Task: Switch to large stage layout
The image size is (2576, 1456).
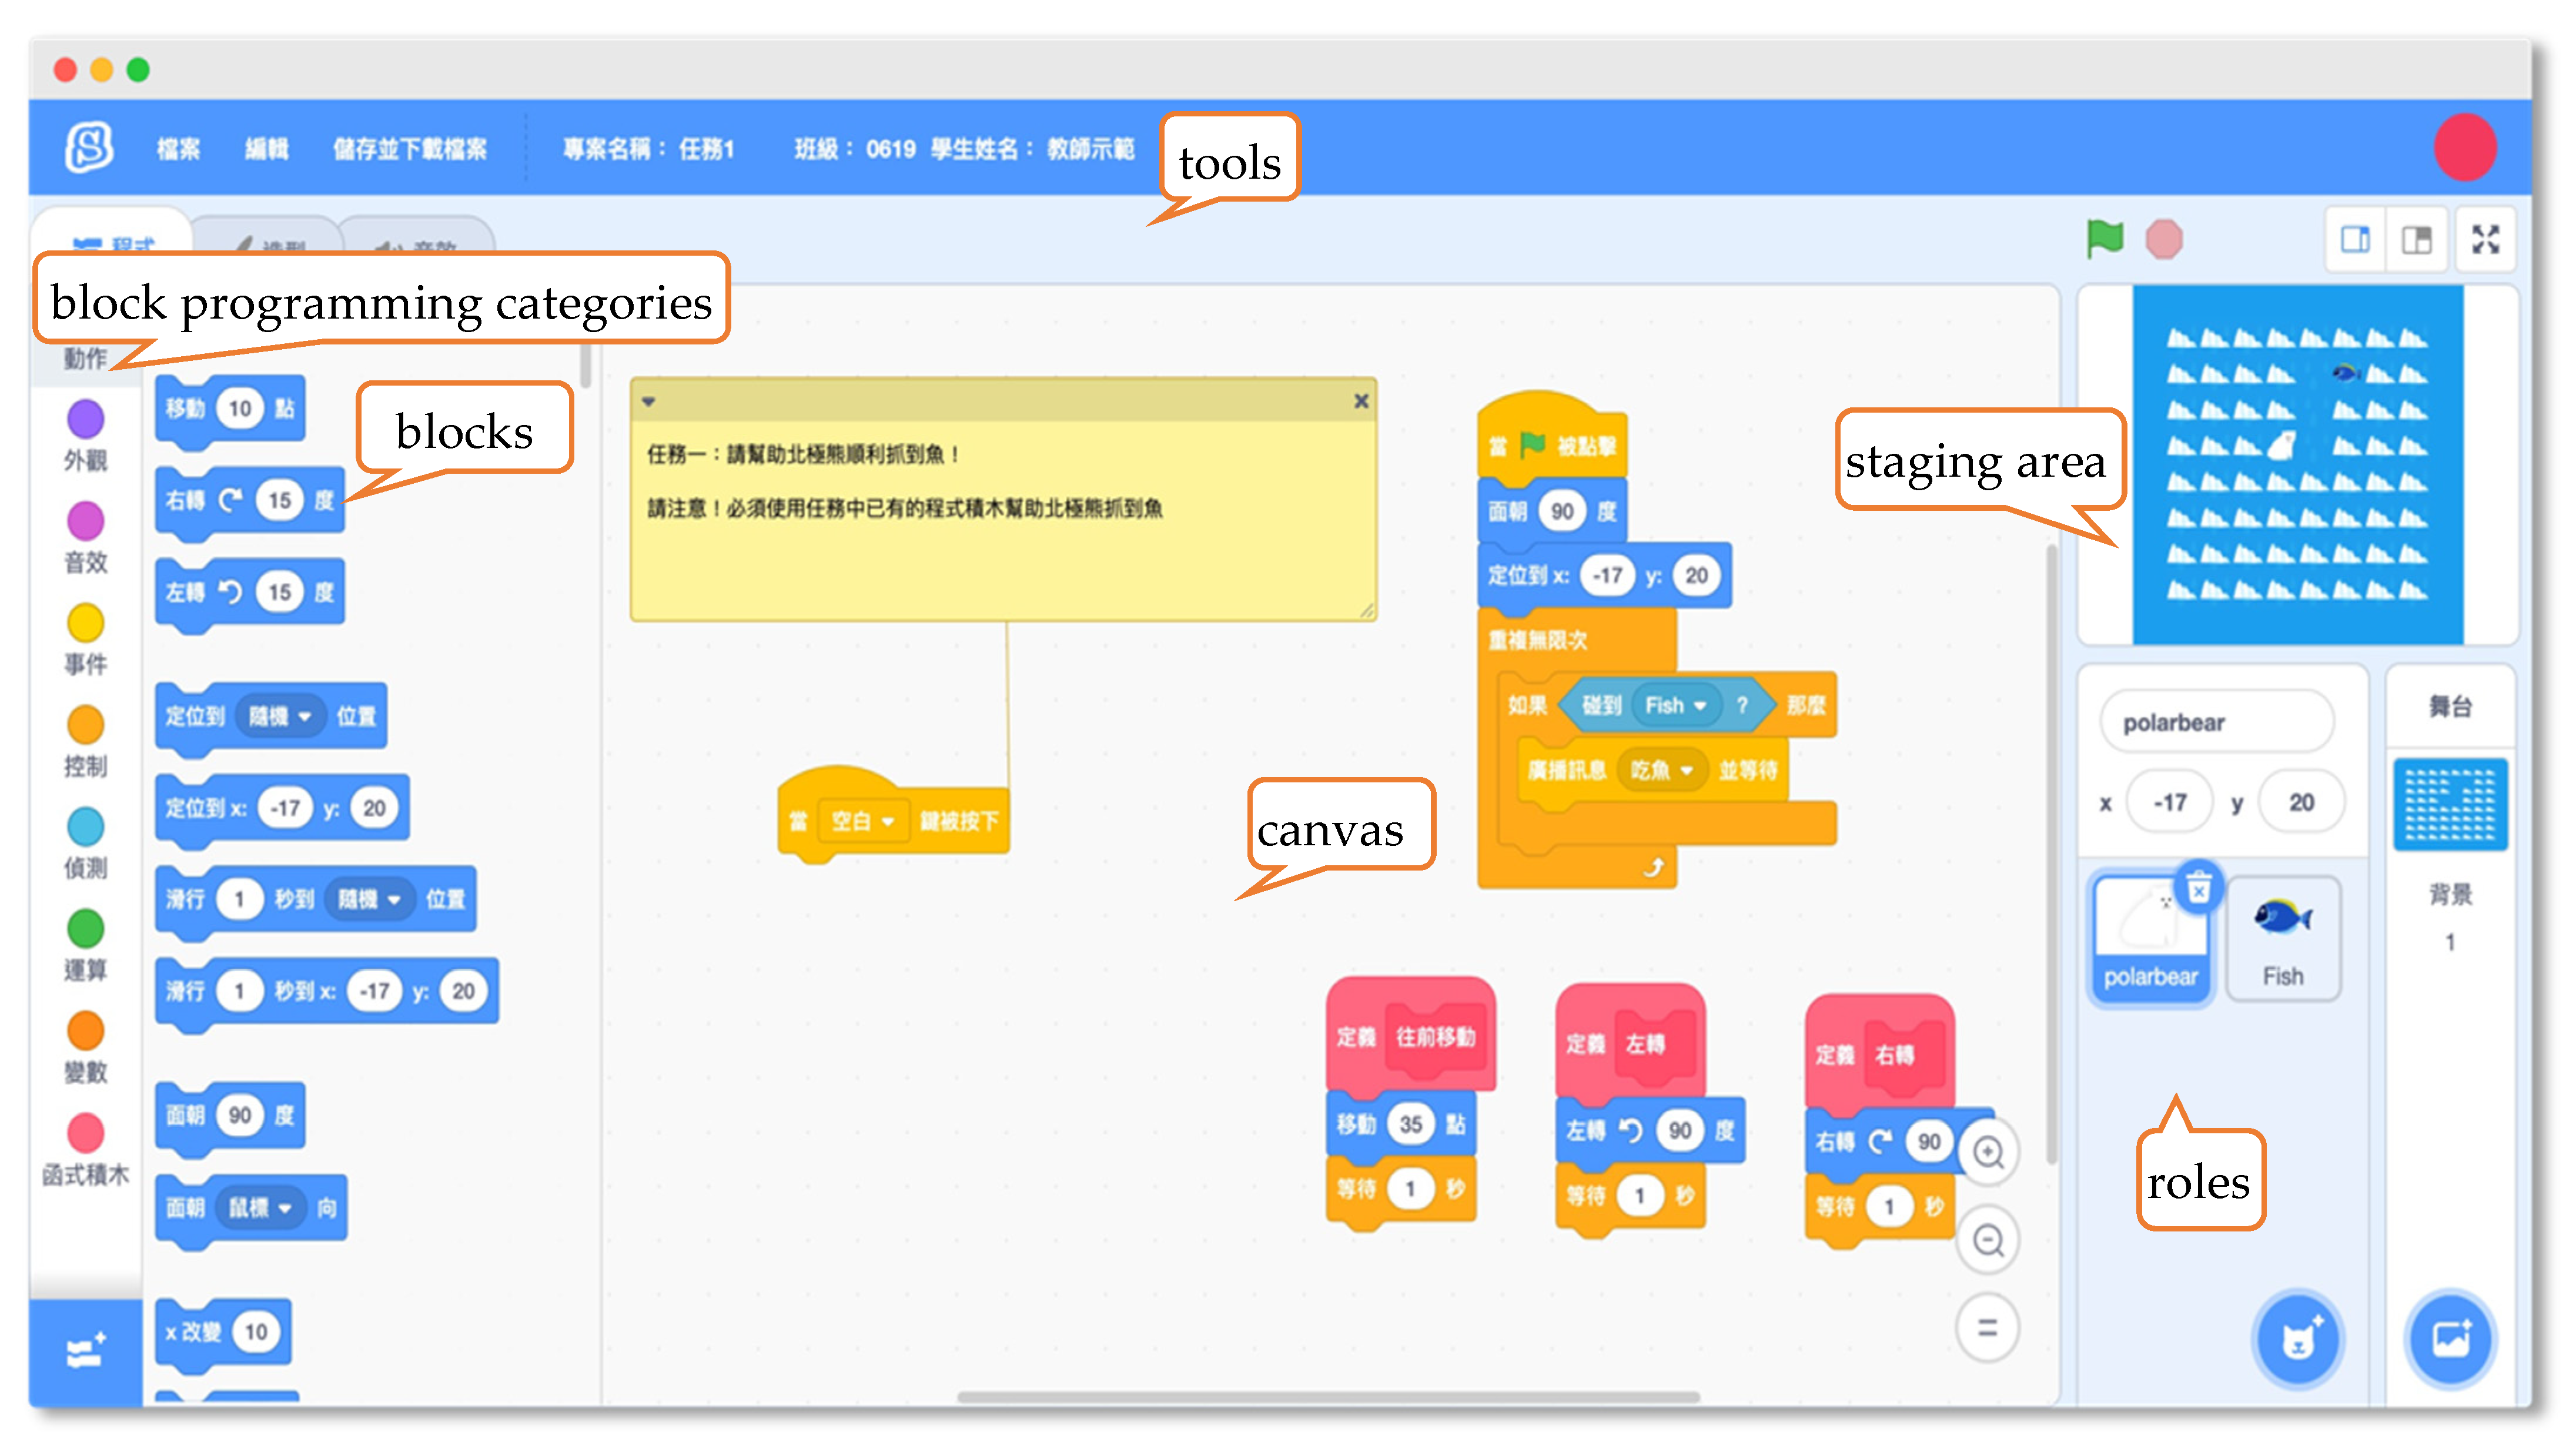Action: tap(2417, 240)
